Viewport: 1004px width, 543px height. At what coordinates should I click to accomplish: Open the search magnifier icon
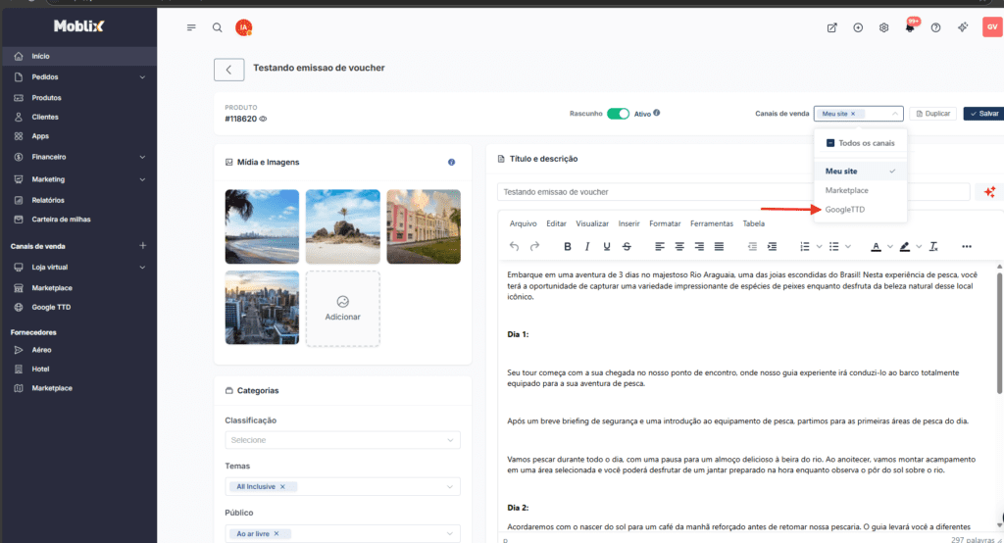217,27
